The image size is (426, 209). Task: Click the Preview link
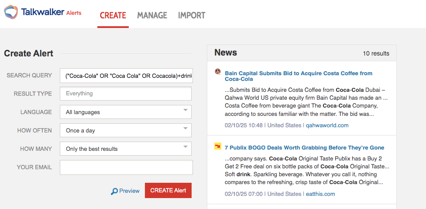click(129, 191)
